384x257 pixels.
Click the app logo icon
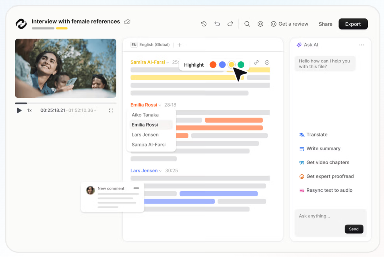21,24
